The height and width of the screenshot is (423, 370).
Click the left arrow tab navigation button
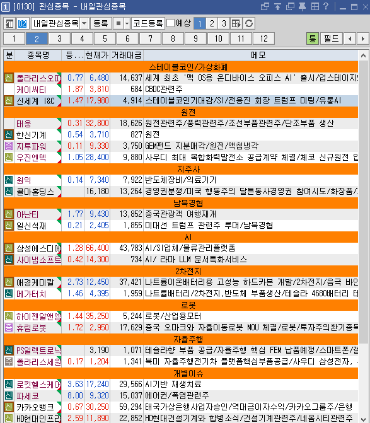[350, 38]
